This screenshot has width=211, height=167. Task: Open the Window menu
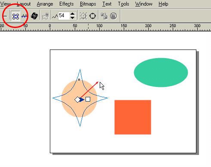point(144,4)
